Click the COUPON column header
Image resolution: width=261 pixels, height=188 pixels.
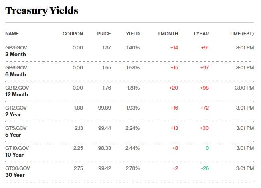coord(73,34)
